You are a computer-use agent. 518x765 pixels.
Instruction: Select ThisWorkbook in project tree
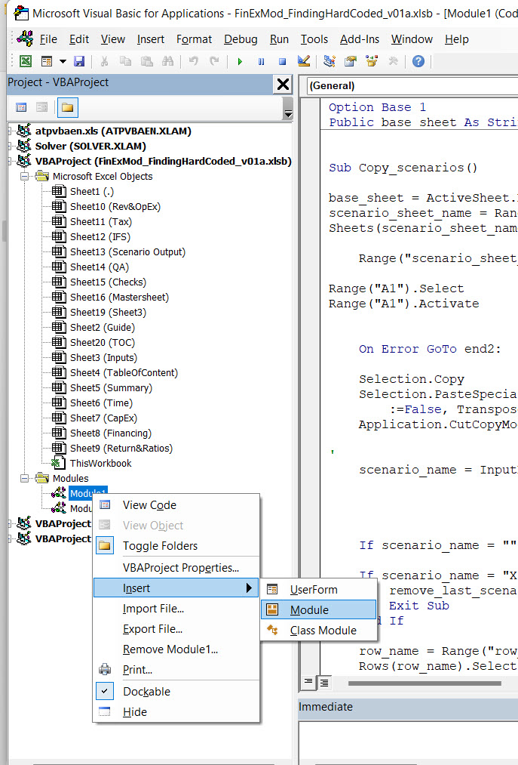(100, 463)
